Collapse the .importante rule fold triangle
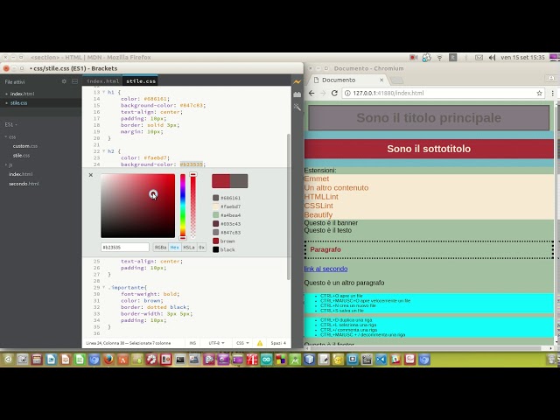Screen dimensions: 560x420 (104, 287)
